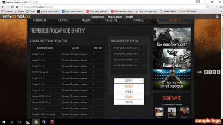Click the КОЛ-ВО column header
223x125 pixels.
coord(98,48)
